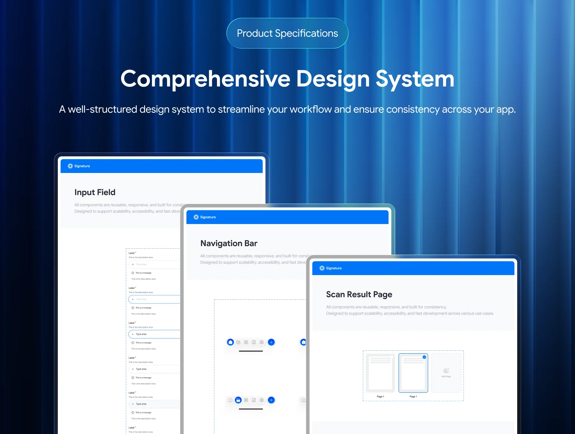This screenshot has height=434, width=575.
Task: Tap the inactive Home icon in folder-active nav bar
Action: pyautogui.click(x=230, y=400)
